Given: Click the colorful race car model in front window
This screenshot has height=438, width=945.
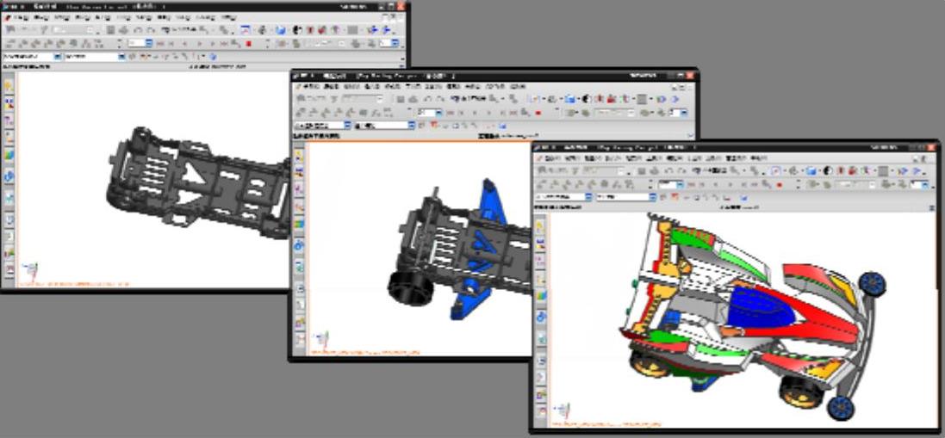Looking at the screenshot, I should click(754, 316).
